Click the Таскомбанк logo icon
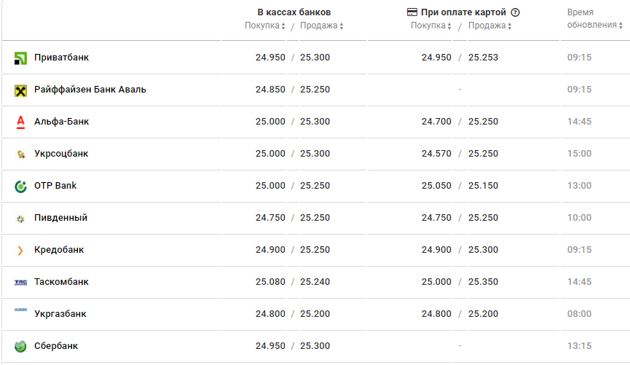Image resolution: width=630 pixels, height=365 pixels. [x=20, y=283]
